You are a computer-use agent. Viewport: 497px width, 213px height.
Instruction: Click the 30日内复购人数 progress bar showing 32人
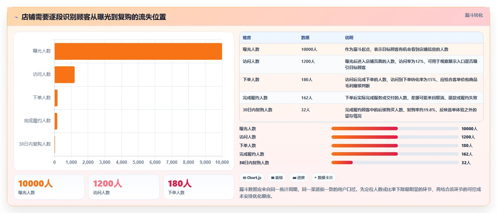point(395,162)
